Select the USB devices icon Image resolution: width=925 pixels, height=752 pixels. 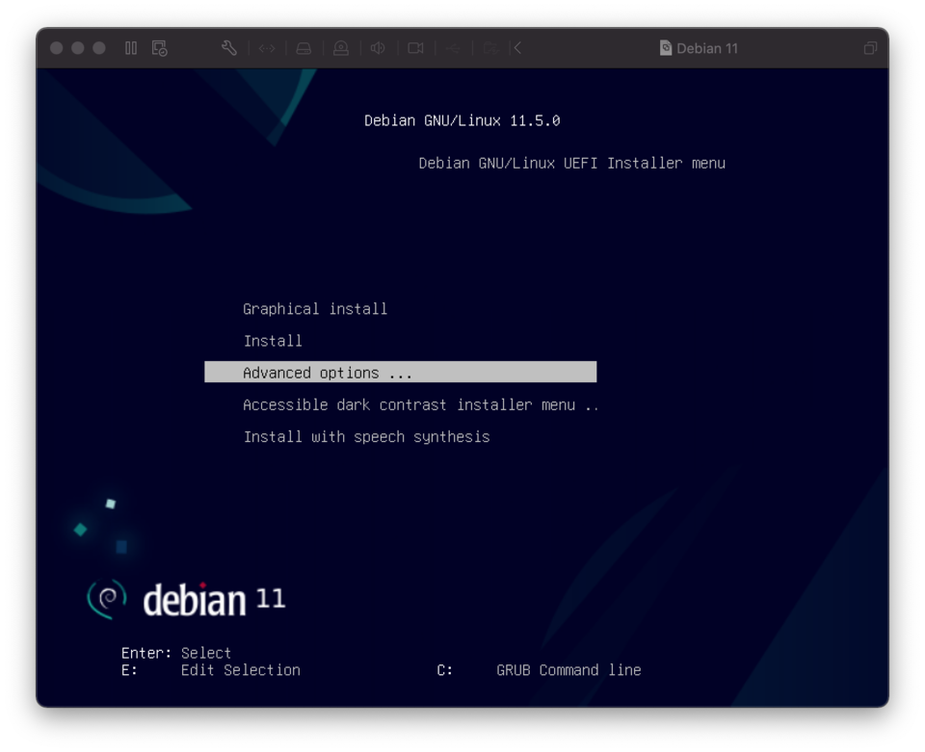[x=453, y=47]
